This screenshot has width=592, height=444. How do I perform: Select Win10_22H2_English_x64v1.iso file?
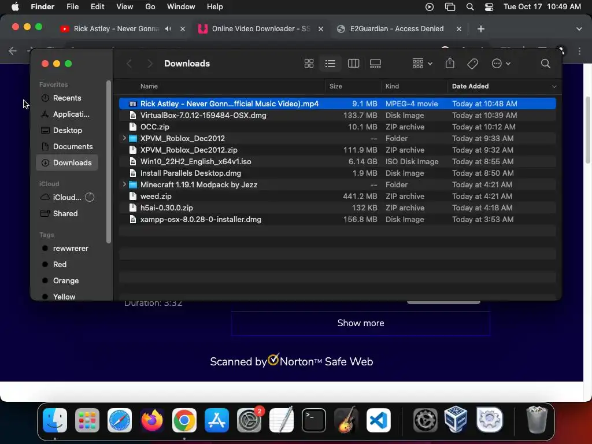click(337, 162)
